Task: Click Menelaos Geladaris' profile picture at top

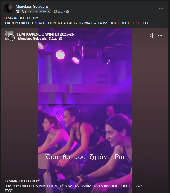Action: 9,9
